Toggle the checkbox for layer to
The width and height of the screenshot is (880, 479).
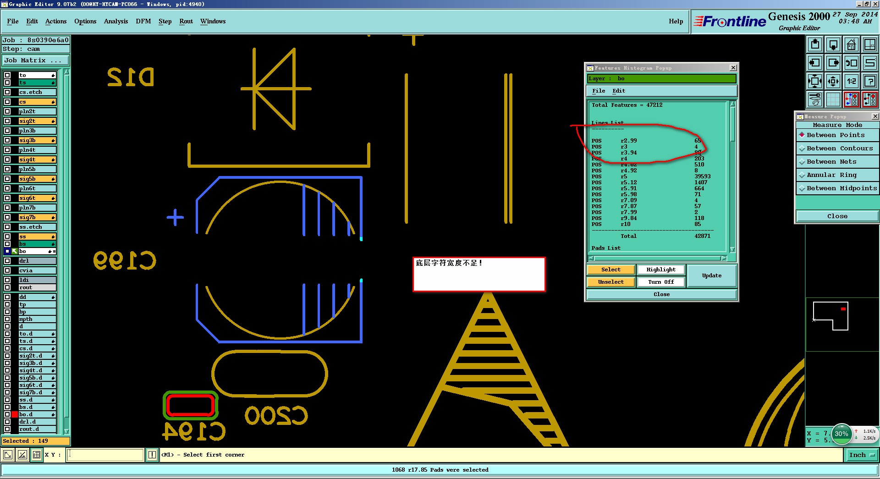pos(7,75)
